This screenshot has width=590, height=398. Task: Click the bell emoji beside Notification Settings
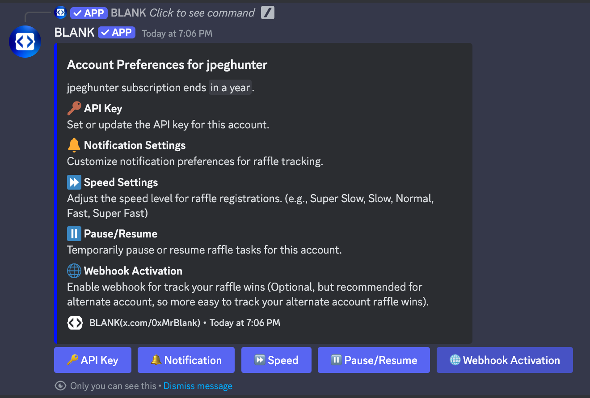tap(74, 145)
